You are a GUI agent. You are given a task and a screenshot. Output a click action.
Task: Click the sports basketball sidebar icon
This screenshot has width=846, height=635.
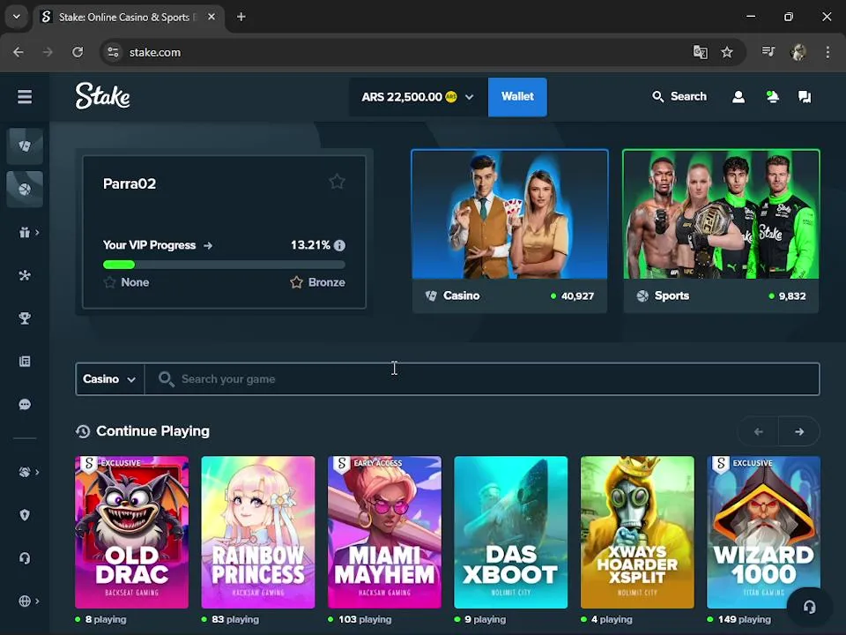25,189
